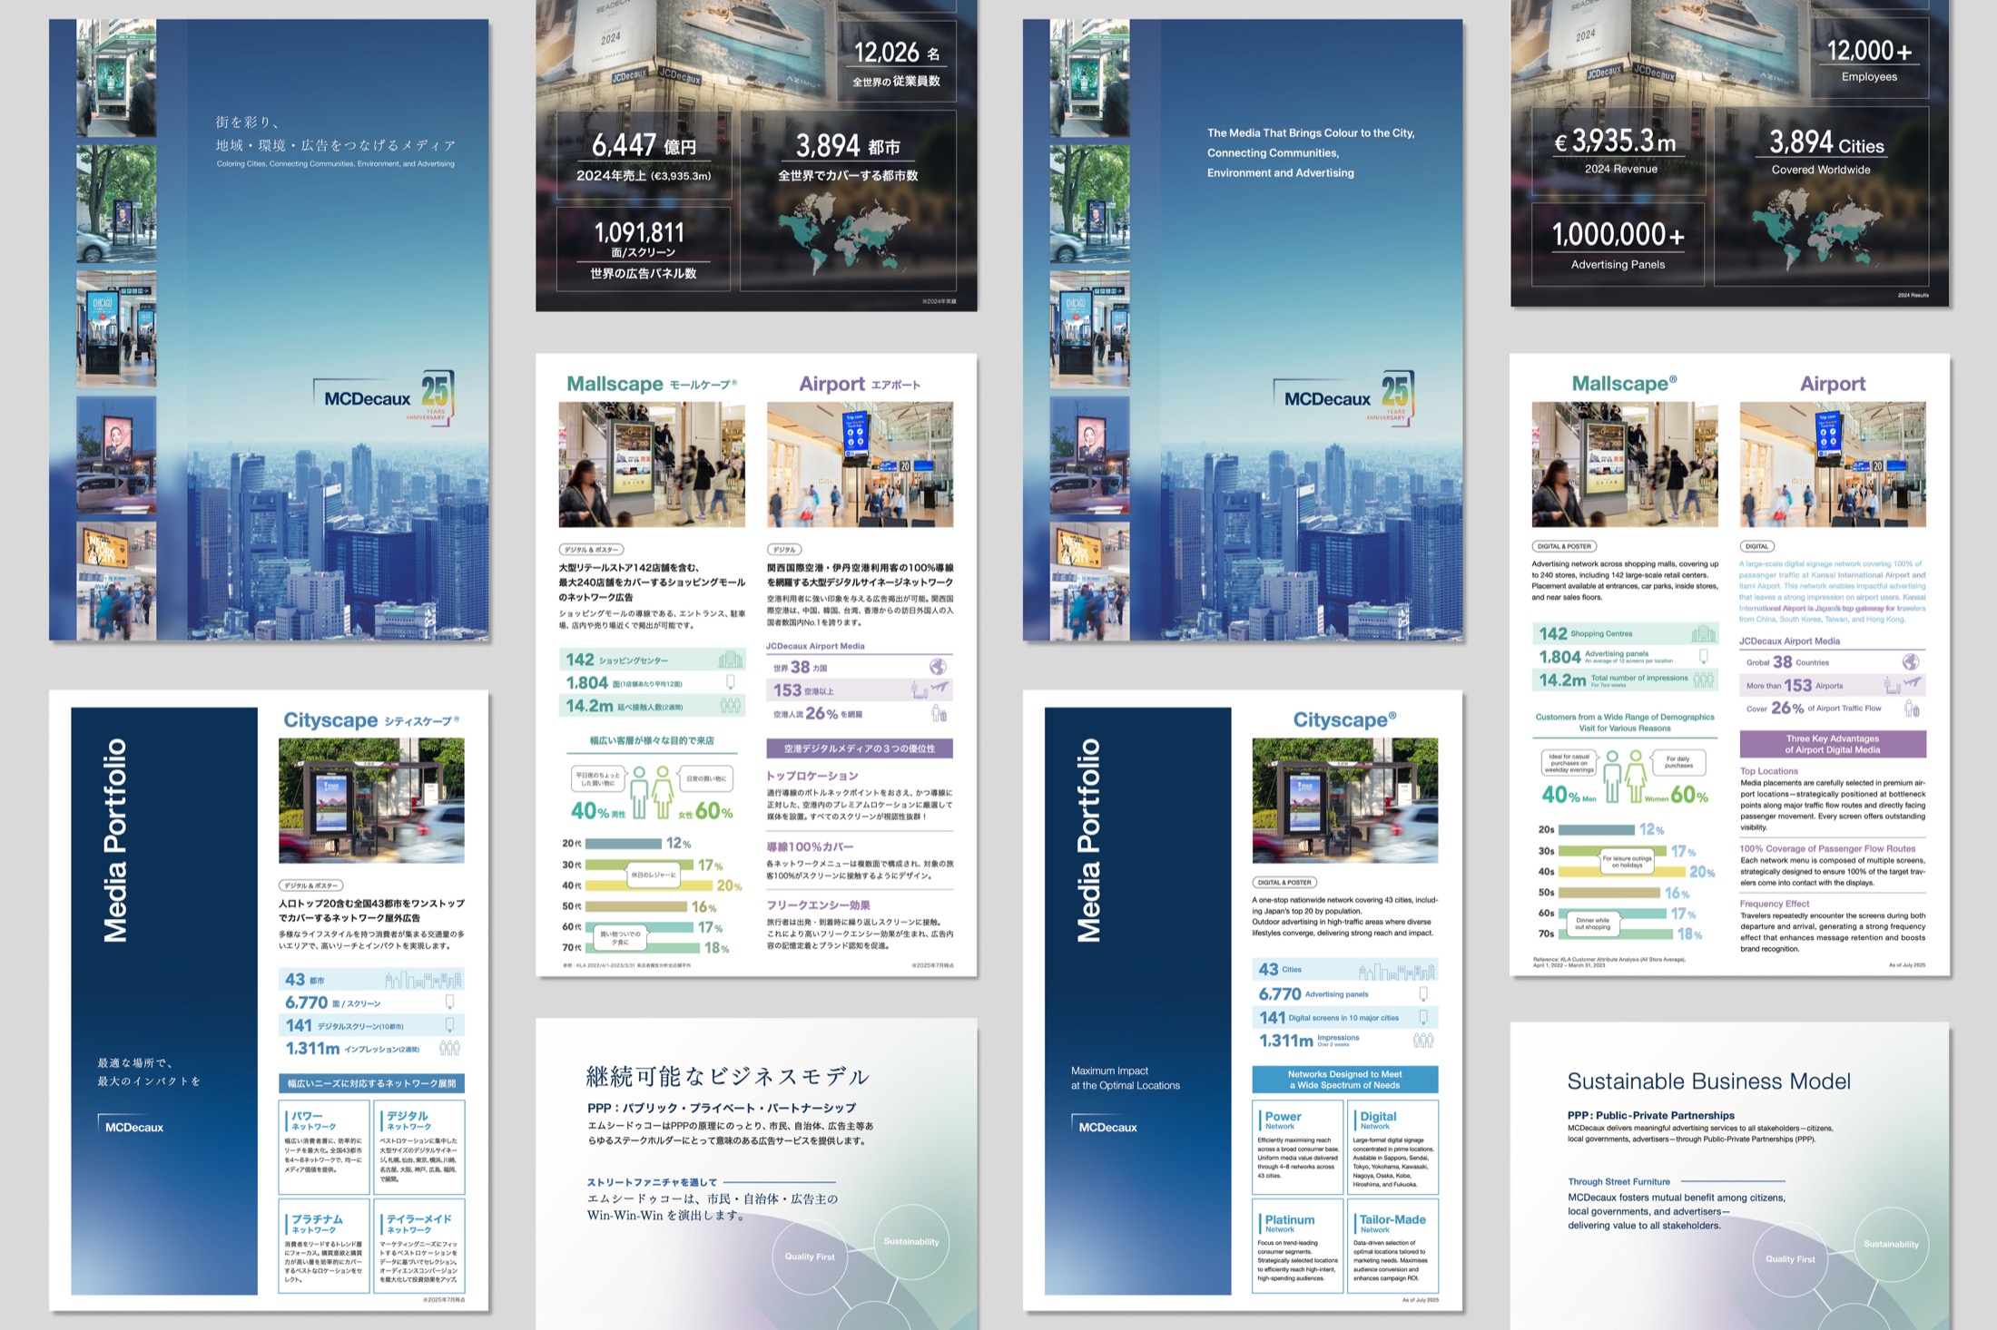Viewport: 1997px width, 1330px height.
Task: Click the man and woman figures between 40% 男性 and 女性 60%
Action: pos(652,793)
